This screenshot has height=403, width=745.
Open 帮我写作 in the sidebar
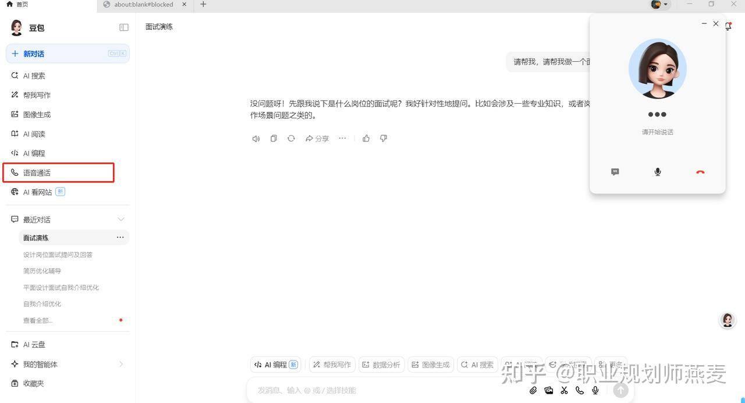(68, 95)
